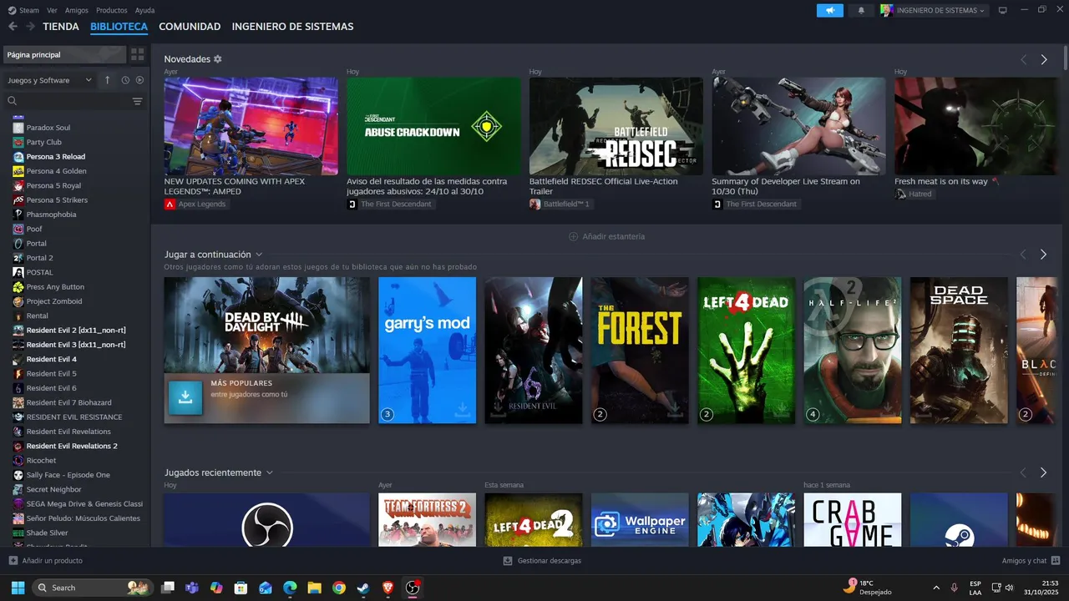
Task: Open the INGENIERO DE SISTEMAS profile tab
Action: [292, 27]
